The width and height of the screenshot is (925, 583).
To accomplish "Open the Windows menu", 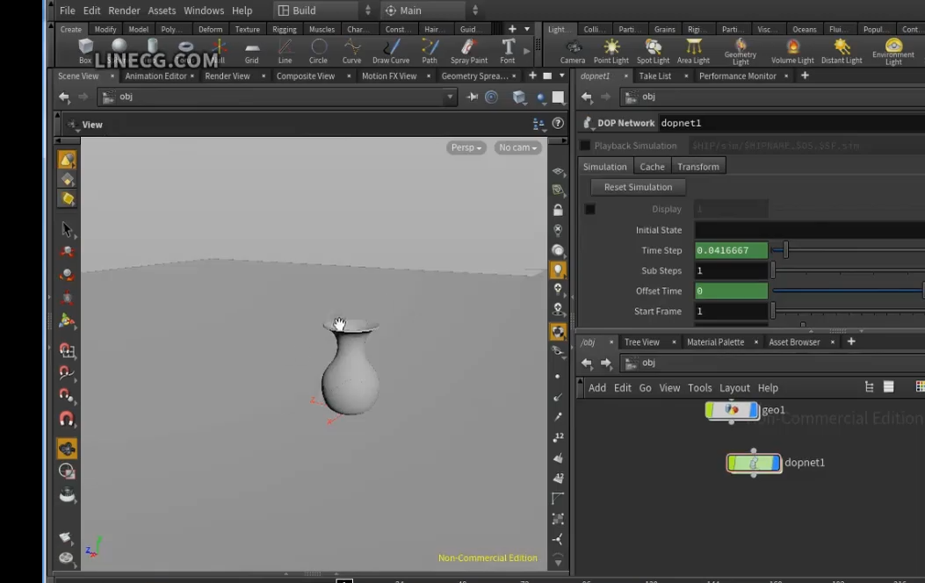I will pyautogui.click(x=204, y=11).
